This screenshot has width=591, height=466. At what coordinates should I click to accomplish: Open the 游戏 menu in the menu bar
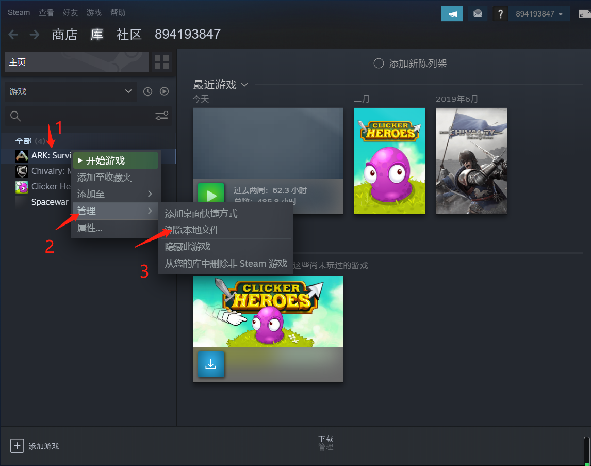pos(94,13)
